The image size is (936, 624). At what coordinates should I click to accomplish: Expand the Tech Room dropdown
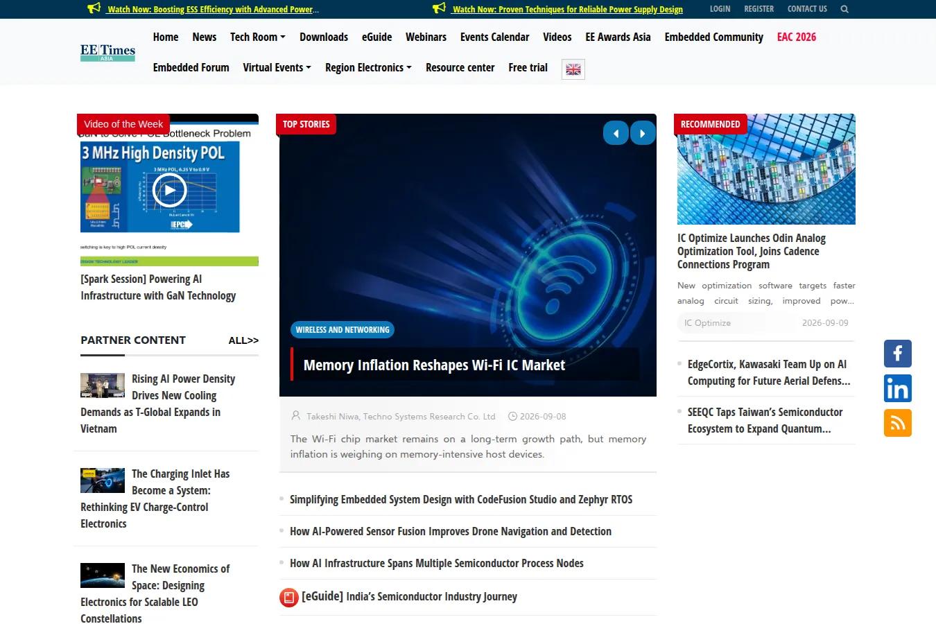tap(257, 37)
